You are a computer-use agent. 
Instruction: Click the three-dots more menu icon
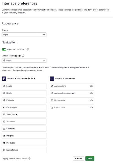point(52,78)
